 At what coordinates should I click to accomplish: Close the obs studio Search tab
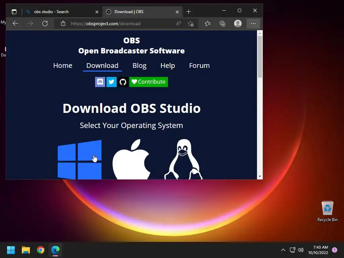point(97,12)
